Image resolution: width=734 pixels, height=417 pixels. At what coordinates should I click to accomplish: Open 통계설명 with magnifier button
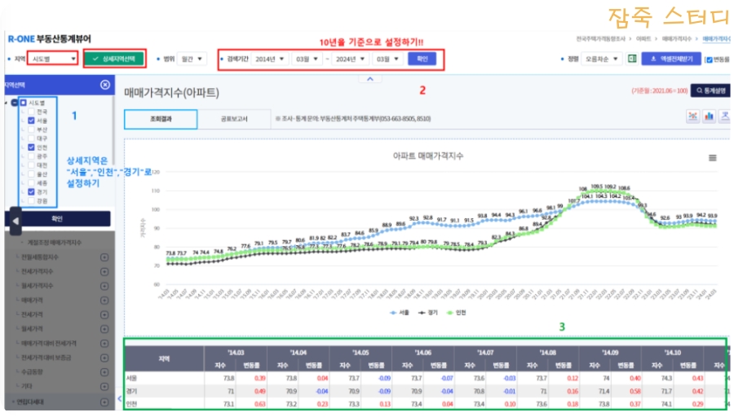[x=710, y=90]
